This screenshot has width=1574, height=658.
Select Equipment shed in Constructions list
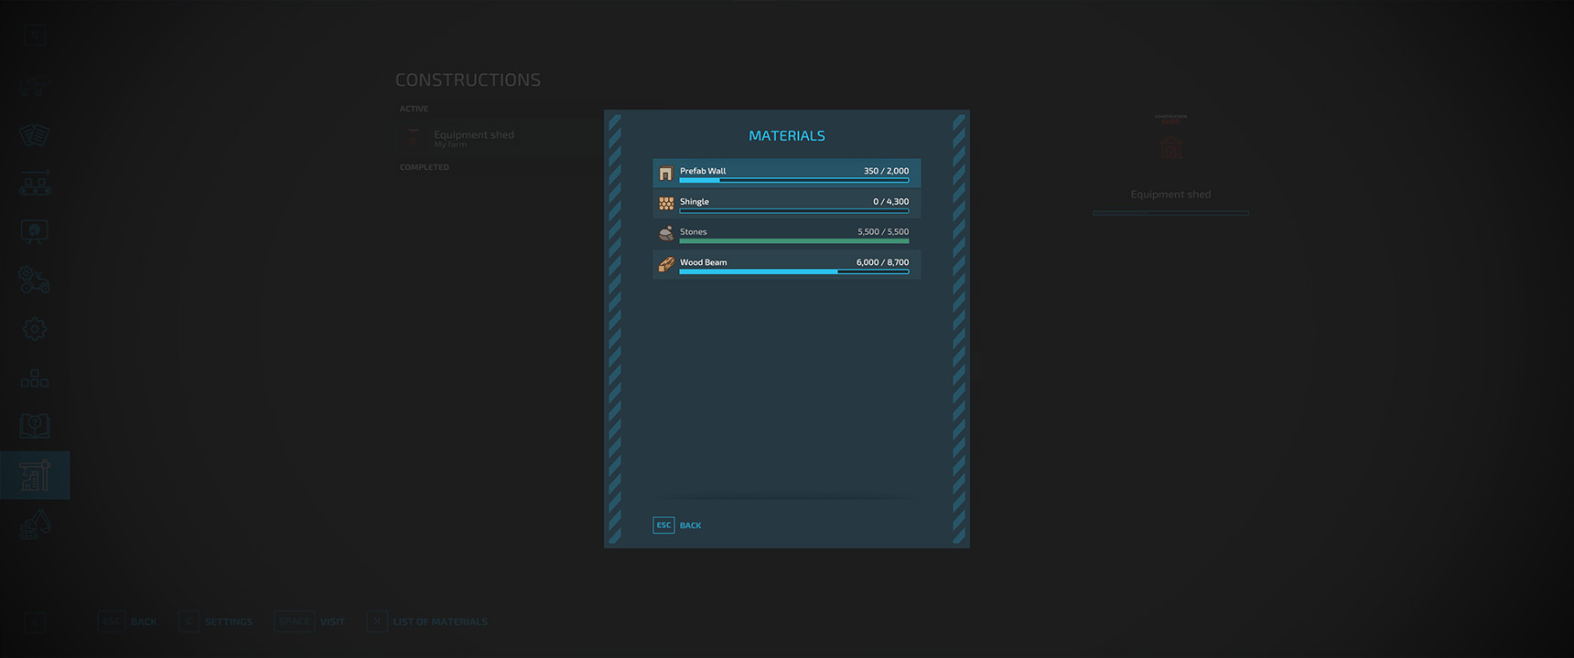pyautogui.click(x=501, y=138)
